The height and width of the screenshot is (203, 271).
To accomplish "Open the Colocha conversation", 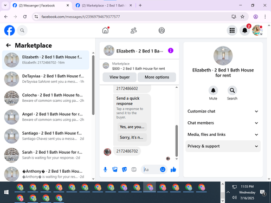I will [x=46, y=98].
